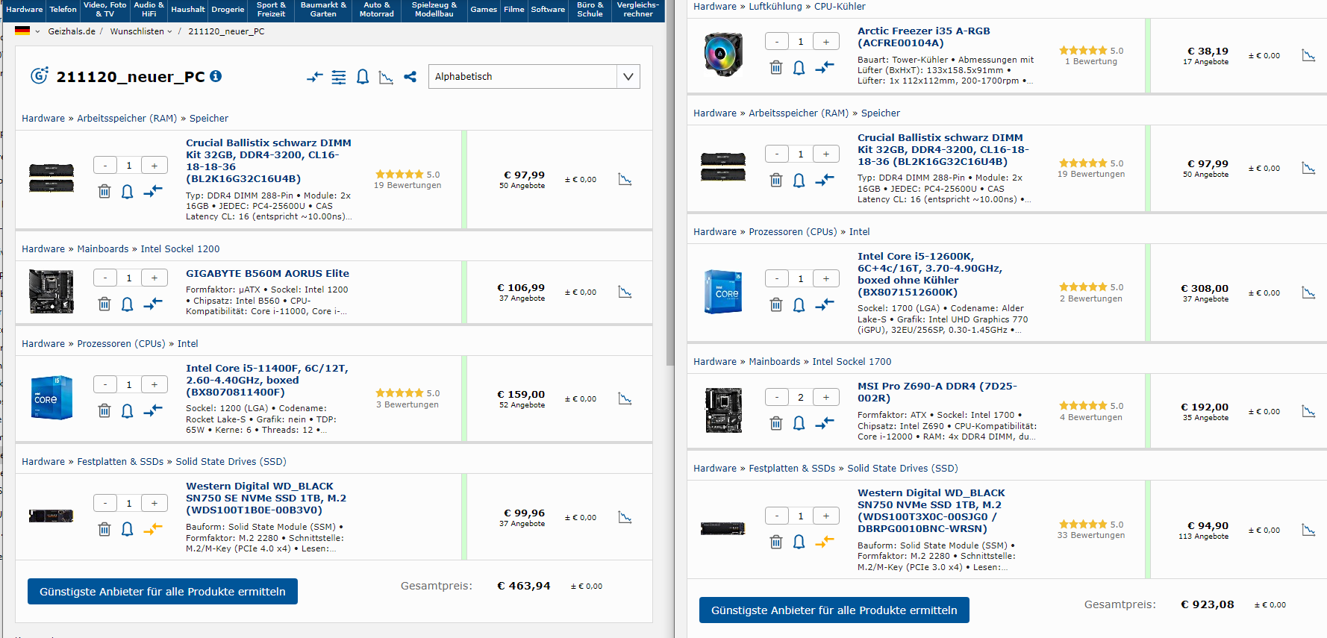Move Intel Core i5-11400F to another list
The image size is (1327, 638).
pyautogui.click(x=153, y=410)
